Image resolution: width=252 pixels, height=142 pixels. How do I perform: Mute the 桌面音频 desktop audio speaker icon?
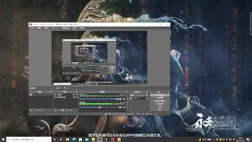[x=120, y=107]
